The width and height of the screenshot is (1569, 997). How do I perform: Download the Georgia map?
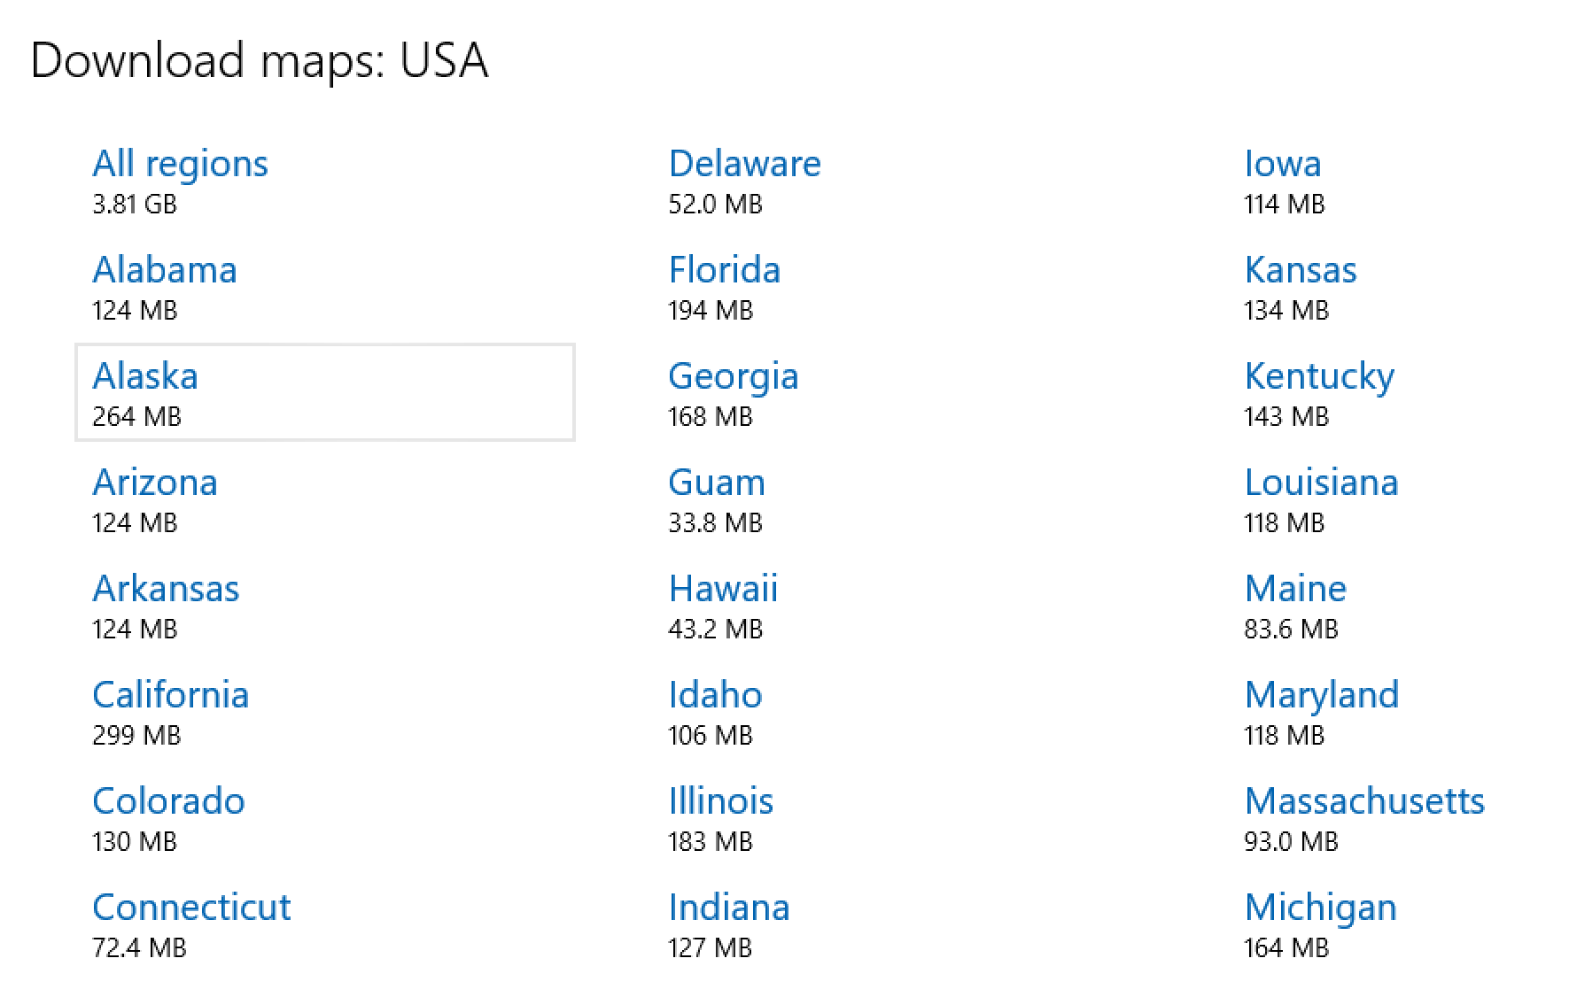coord(734,375)
